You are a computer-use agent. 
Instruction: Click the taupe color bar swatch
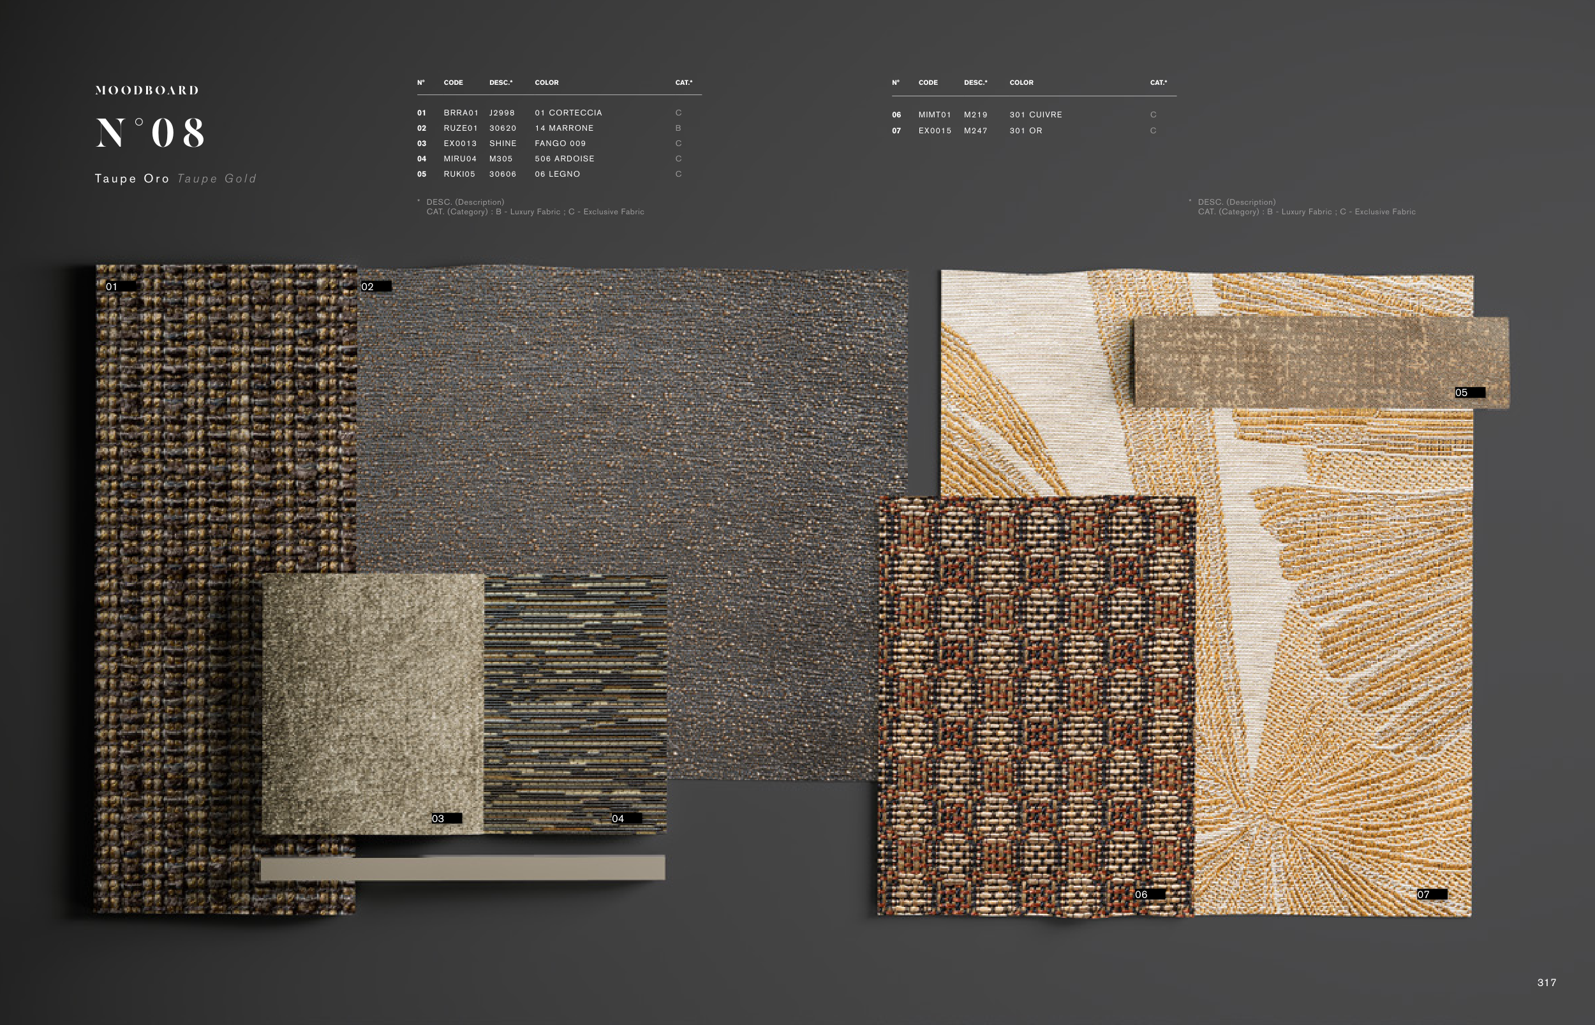tap(462, 868)
